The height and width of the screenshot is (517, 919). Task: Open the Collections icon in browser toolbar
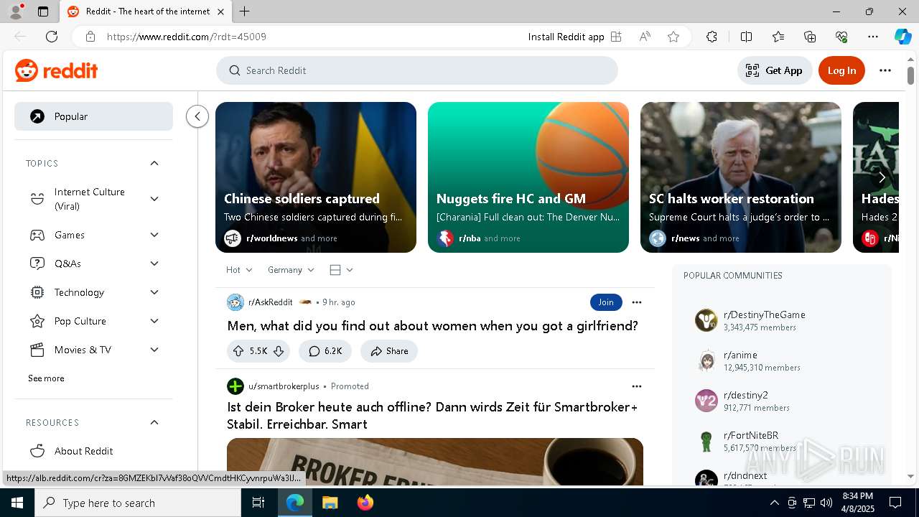pyautogui.click(x=810, y=37)
